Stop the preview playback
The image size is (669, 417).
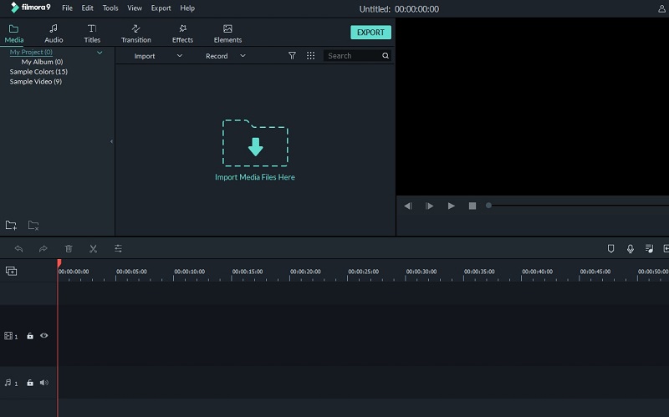pyautogui.click(x=472, y=206)
